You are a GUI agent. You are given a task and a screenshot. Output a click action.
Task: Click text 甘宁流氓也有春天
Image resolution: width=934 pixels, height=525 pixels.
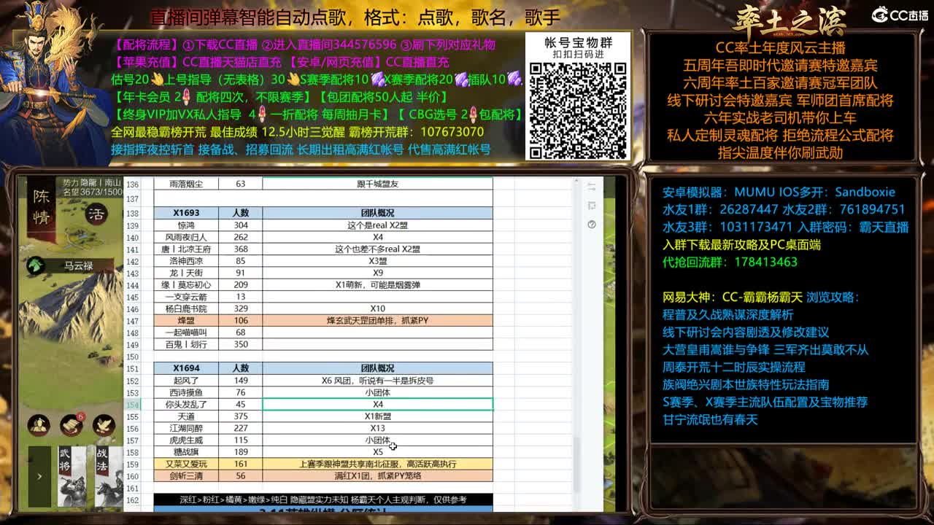710,419
